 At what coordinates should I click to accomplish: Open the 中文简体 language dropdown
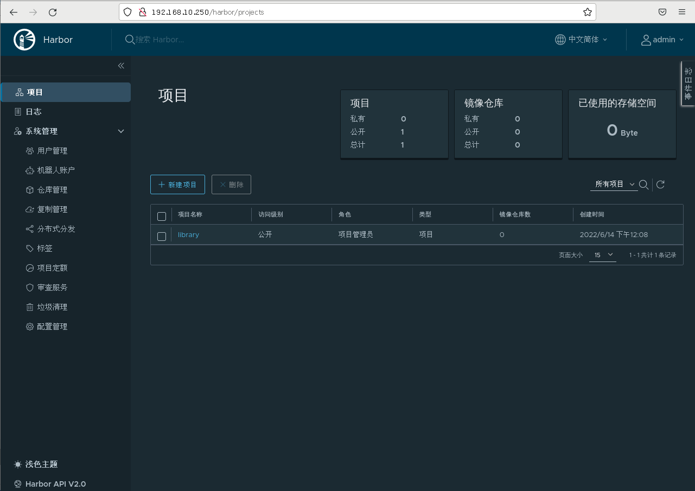[581, 40]
